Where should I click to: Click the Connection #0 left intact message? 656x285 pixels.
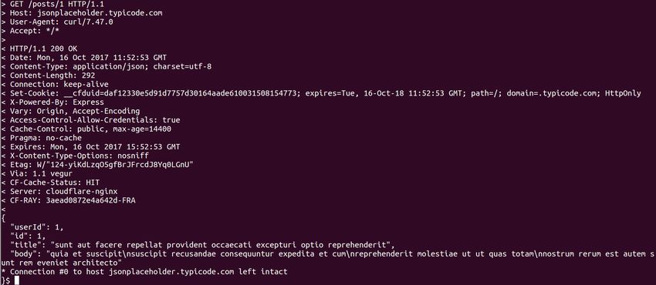(x=144, y=272)
